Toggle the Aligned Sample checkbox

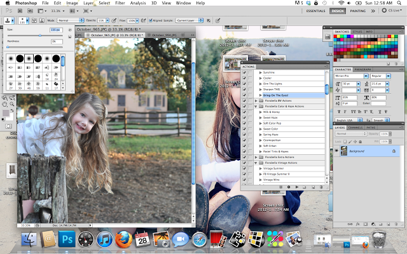(151, 20)
